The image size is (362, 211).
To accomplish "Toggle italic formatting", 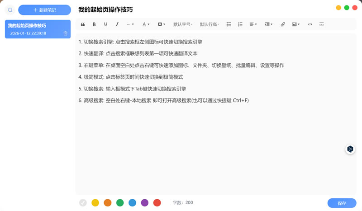I will coord(117,24).
